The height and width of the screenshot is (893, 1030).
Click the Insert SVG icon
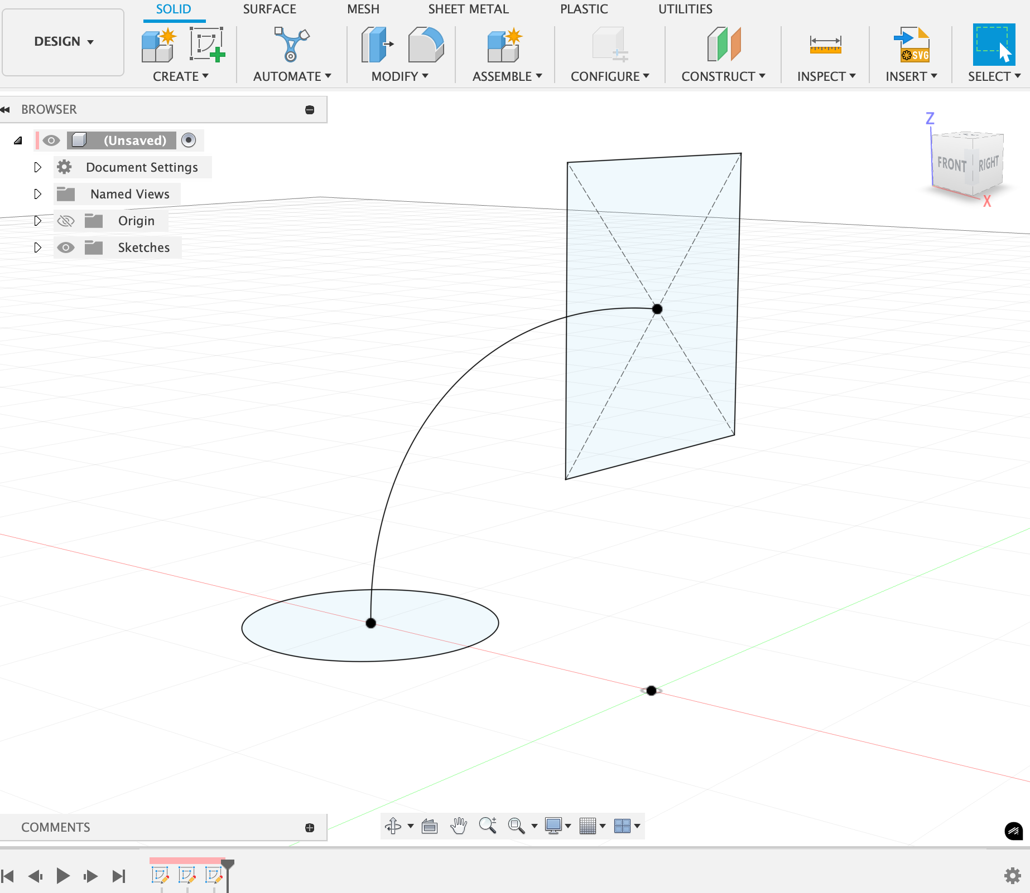coord(911,44)
